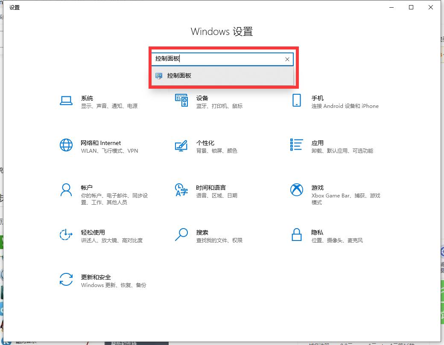Maximize the 设置 window
The width and height of the screenshot is (444, 345).
click(411, 7)
